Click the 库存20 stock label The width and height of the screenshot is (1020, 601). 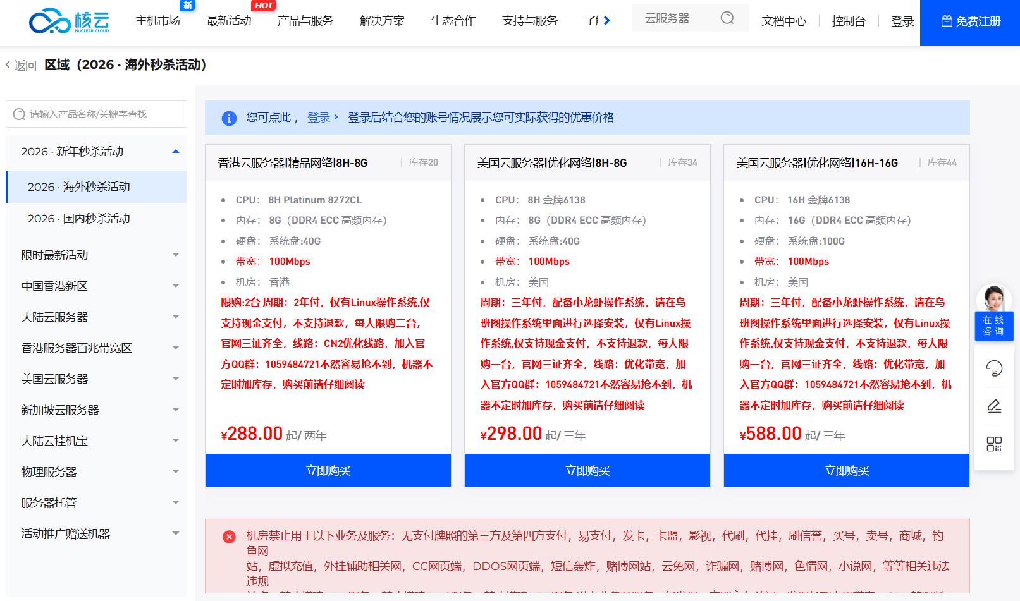click(x=424, y=162)
